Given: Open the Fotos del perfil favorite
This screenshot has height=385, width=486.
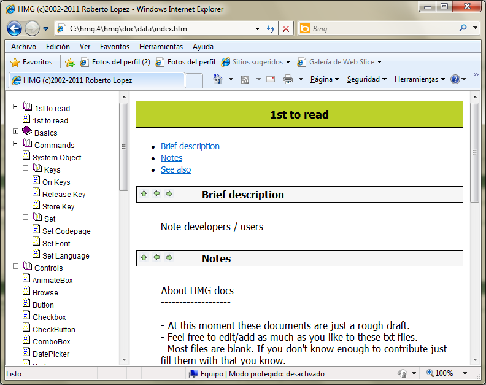Looking at the screenshot, I should pos(185,62).
